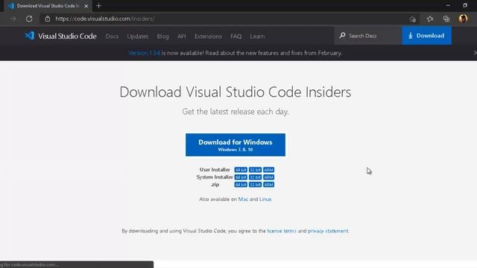This screenshot has width=477, height=268.
Task: Download User Installer 64 bit
Action: [241, 170]
